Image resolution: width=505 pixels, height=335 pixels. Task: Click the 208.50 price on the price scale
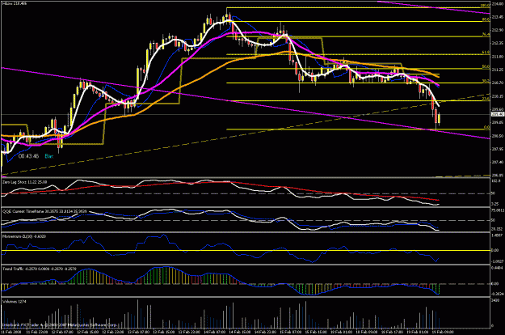497,136
